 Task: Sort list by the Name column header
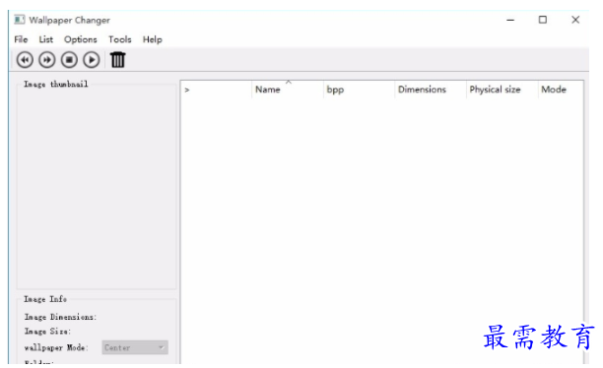pyautogui.click(x=288, y=90)
